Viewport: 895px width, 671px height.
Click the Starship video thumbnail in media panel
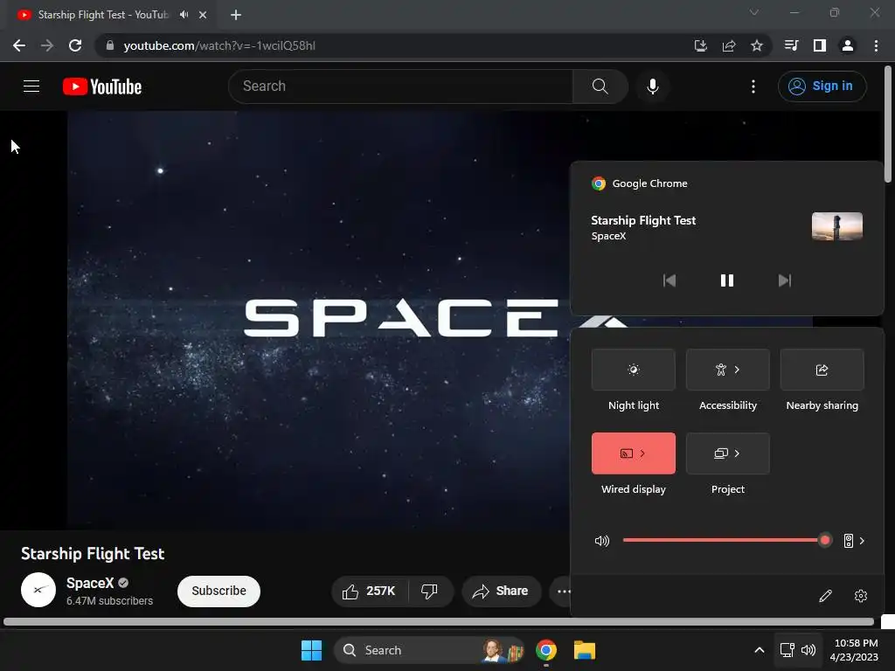click(836, 226)
